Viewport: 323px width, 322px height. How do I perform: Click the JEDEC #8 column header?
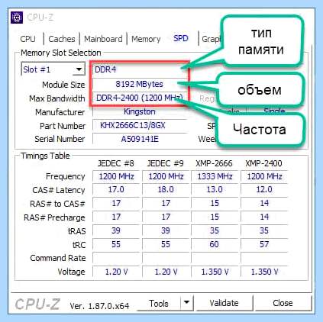(x=116, y=163)
